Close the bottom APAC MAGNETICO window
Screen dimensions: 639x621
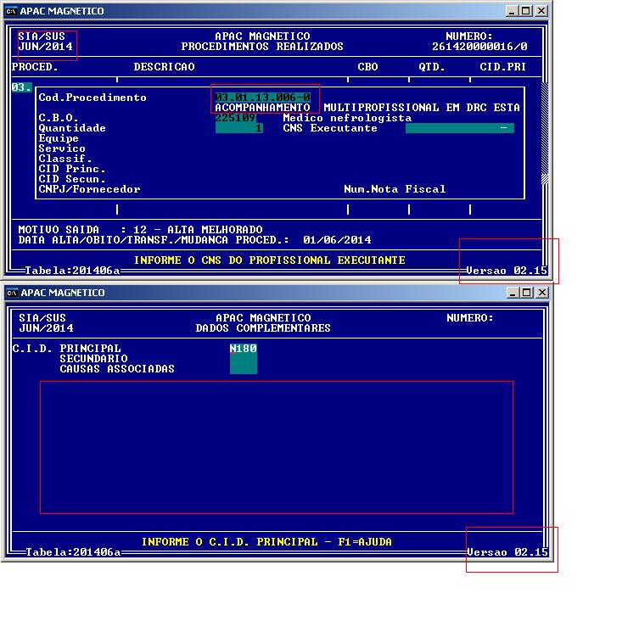click(x=542, y=293)
